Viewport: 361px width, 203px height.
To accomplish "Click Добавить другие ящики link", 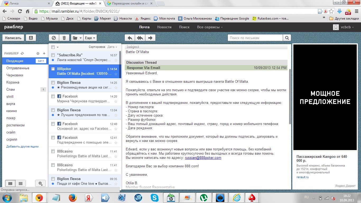I will coord(22,146).
